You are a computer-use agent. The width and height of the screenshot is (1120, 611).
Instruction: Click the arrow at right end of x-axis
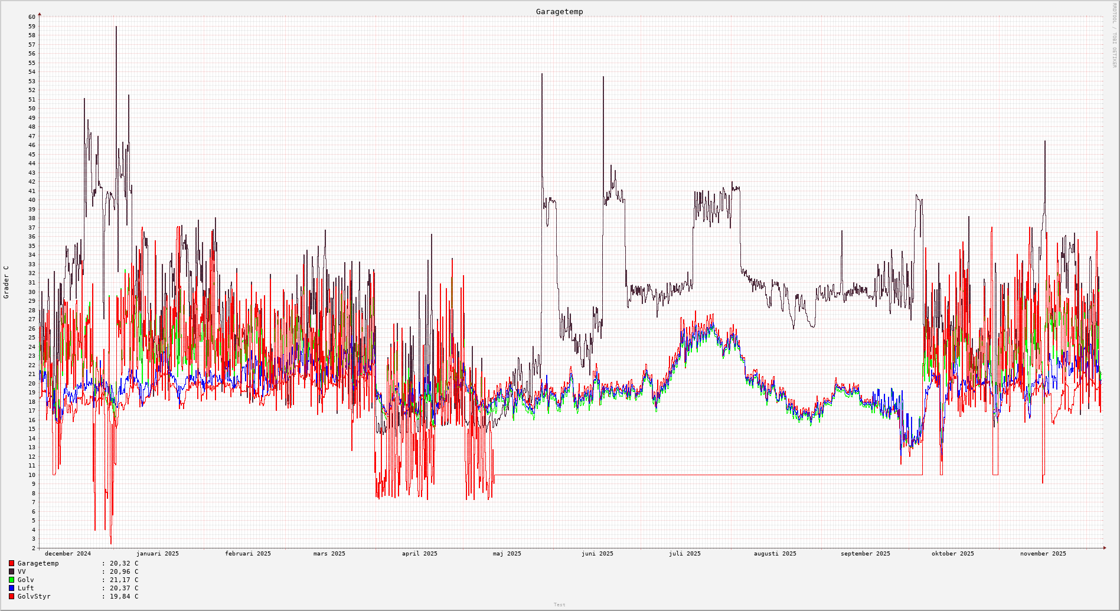pos(1104,548)
